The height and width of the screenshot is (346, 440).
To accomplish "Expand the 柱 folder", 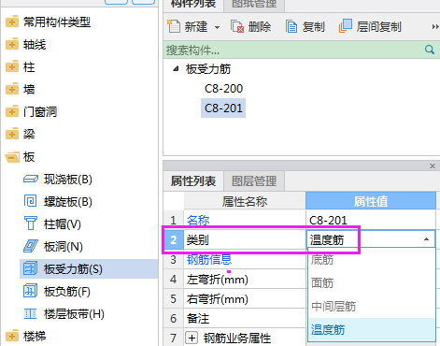I will point(12,67).
